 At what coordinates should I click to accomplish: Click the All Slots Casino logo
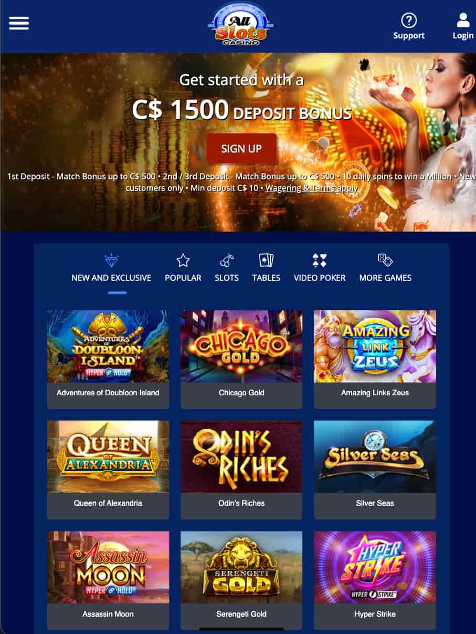(240, 24)
